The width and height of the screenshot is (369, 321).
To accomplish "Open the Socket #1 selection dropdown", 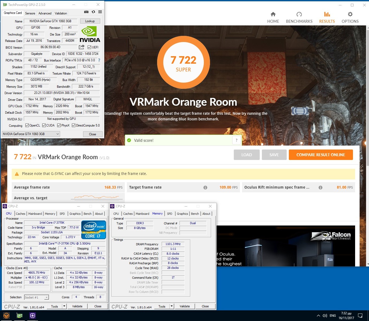I will click(37, 297).
